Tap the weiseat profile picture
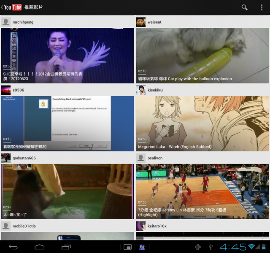 tap(140, 22)
